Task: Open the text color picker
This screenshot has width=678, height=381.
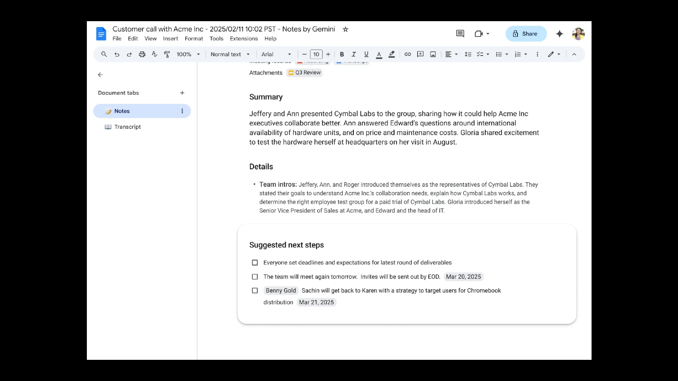Action: (379, 54)
